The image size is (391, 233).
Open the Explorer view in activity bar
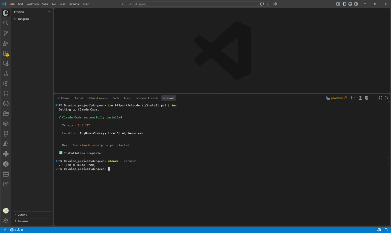click(x=6, y=13)
